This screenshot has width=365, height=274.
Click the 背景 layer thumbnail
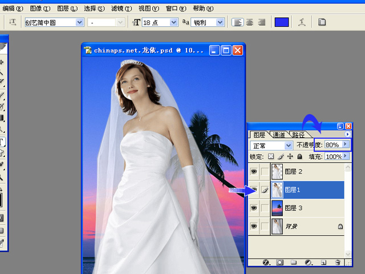277,226
